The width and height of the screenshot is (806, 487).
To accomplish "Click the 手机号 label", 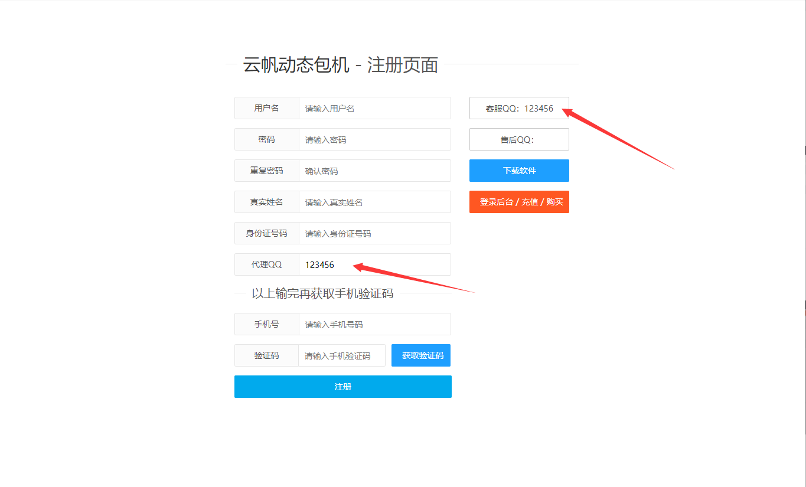I will click(x=267, y=324).
